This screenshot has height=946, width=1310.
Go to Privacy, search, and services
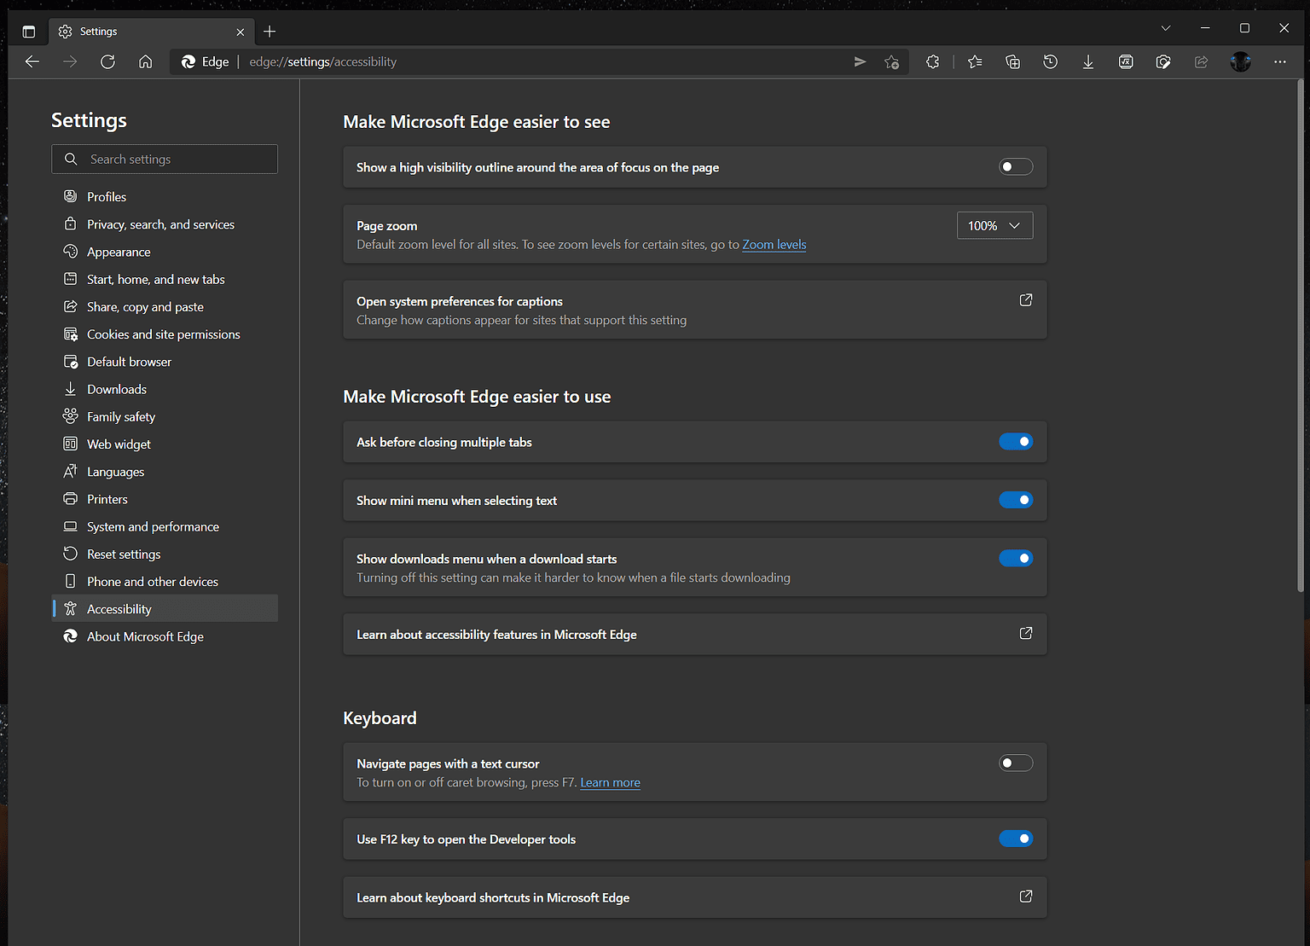coord(160,224)
